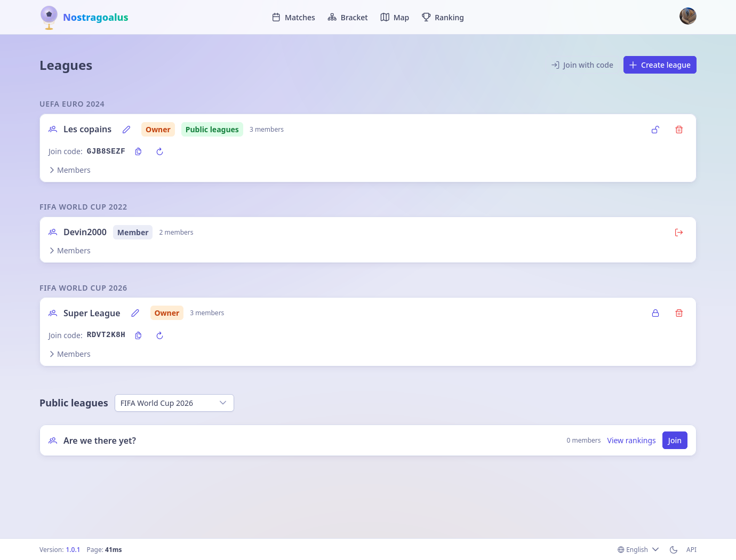Regenerate the Super League join code
Viewport: 736px width, 560px height.
click(159, 335)
